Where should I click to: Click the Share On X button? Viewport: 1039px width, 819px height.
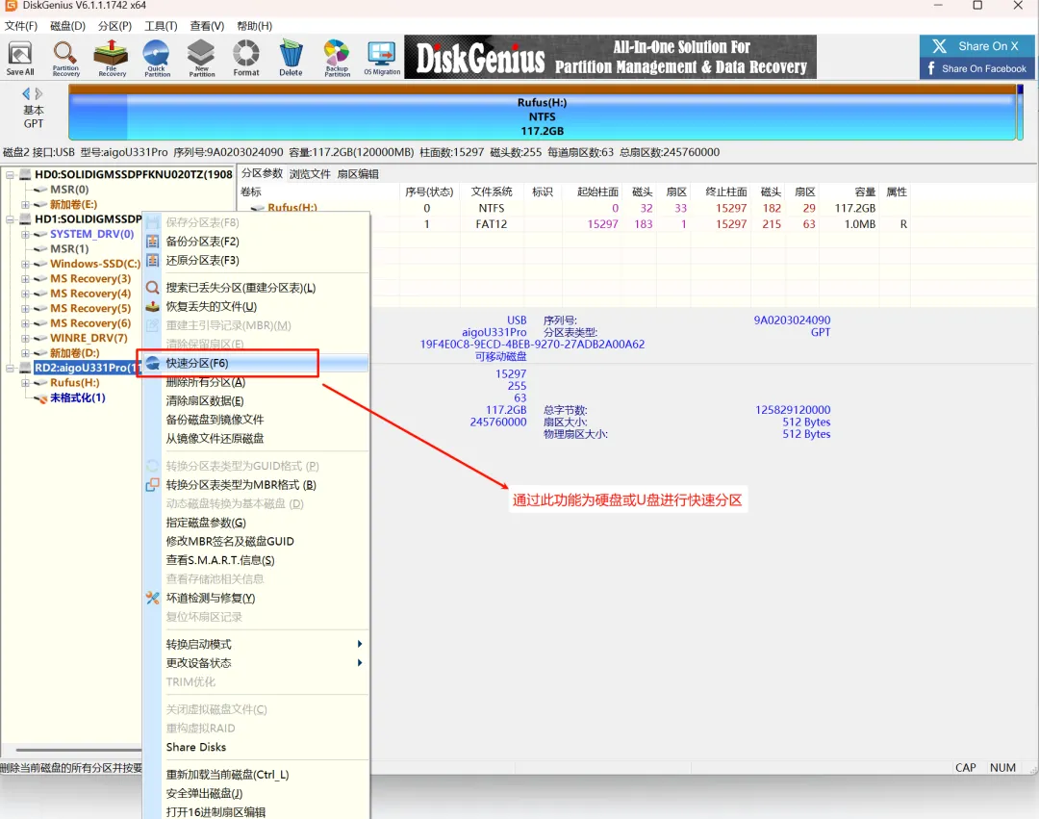tap(976, 46)
